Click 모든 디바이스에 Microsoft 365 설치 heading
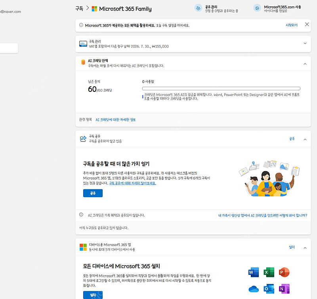Viewport: 317px width, 299px height. click(122, 266)
